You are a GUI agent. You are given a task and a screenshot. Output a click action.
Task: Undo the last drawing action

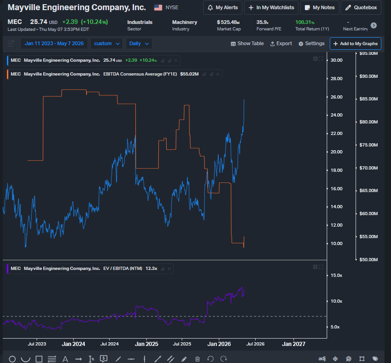[210, 359]
